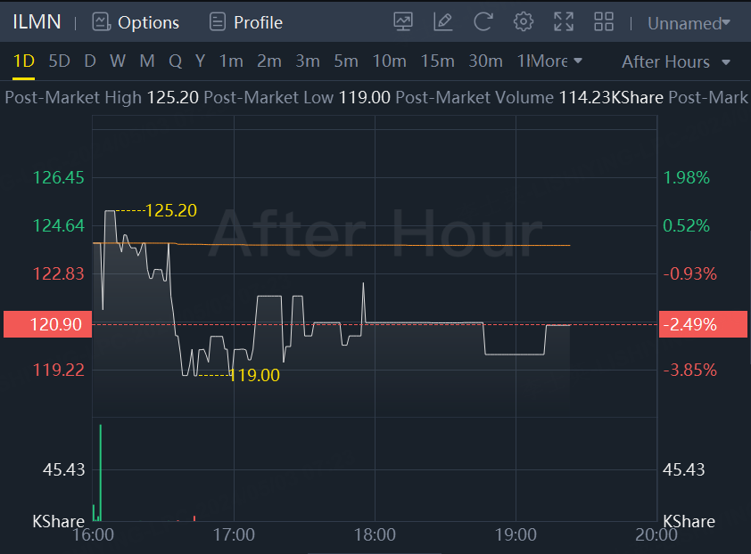Click the tall green volume bar
This screenshot has width=751, height=554.
pyautogui.click(x=101, y=472)
